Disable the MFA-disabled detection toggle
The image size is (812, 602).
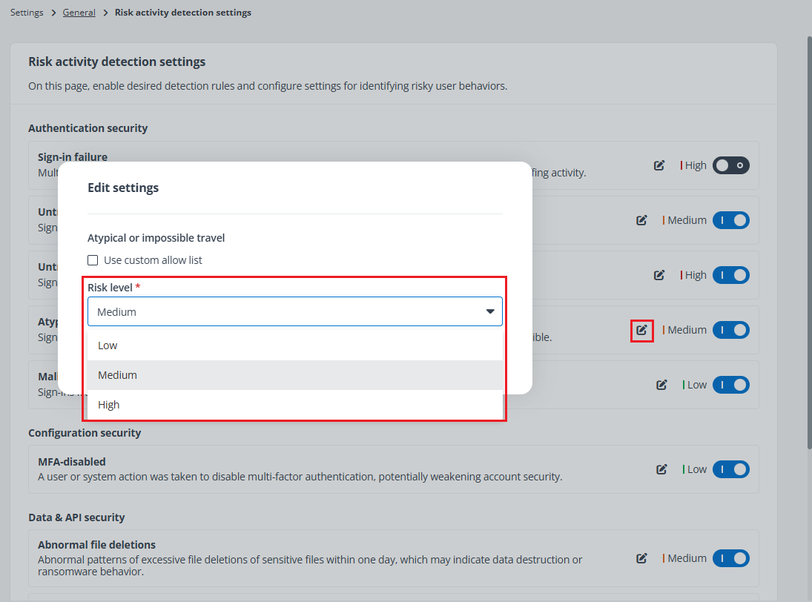click(x=730, y=469)
